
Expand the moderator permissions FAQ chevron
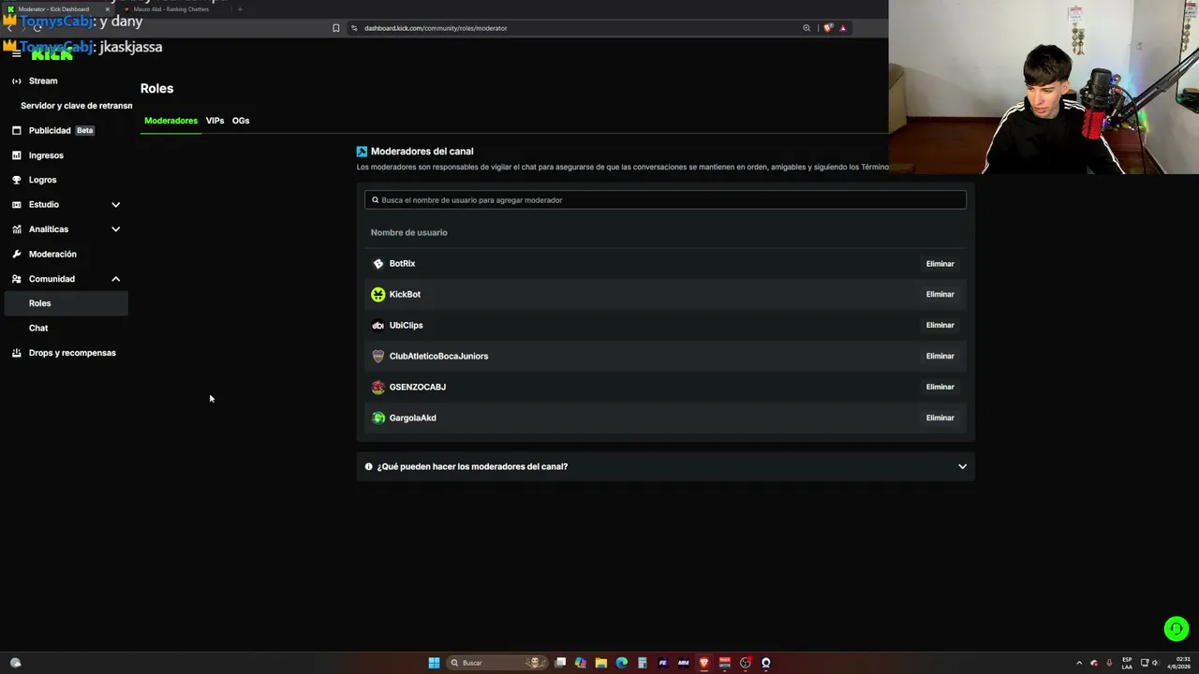tap(962, 467)
